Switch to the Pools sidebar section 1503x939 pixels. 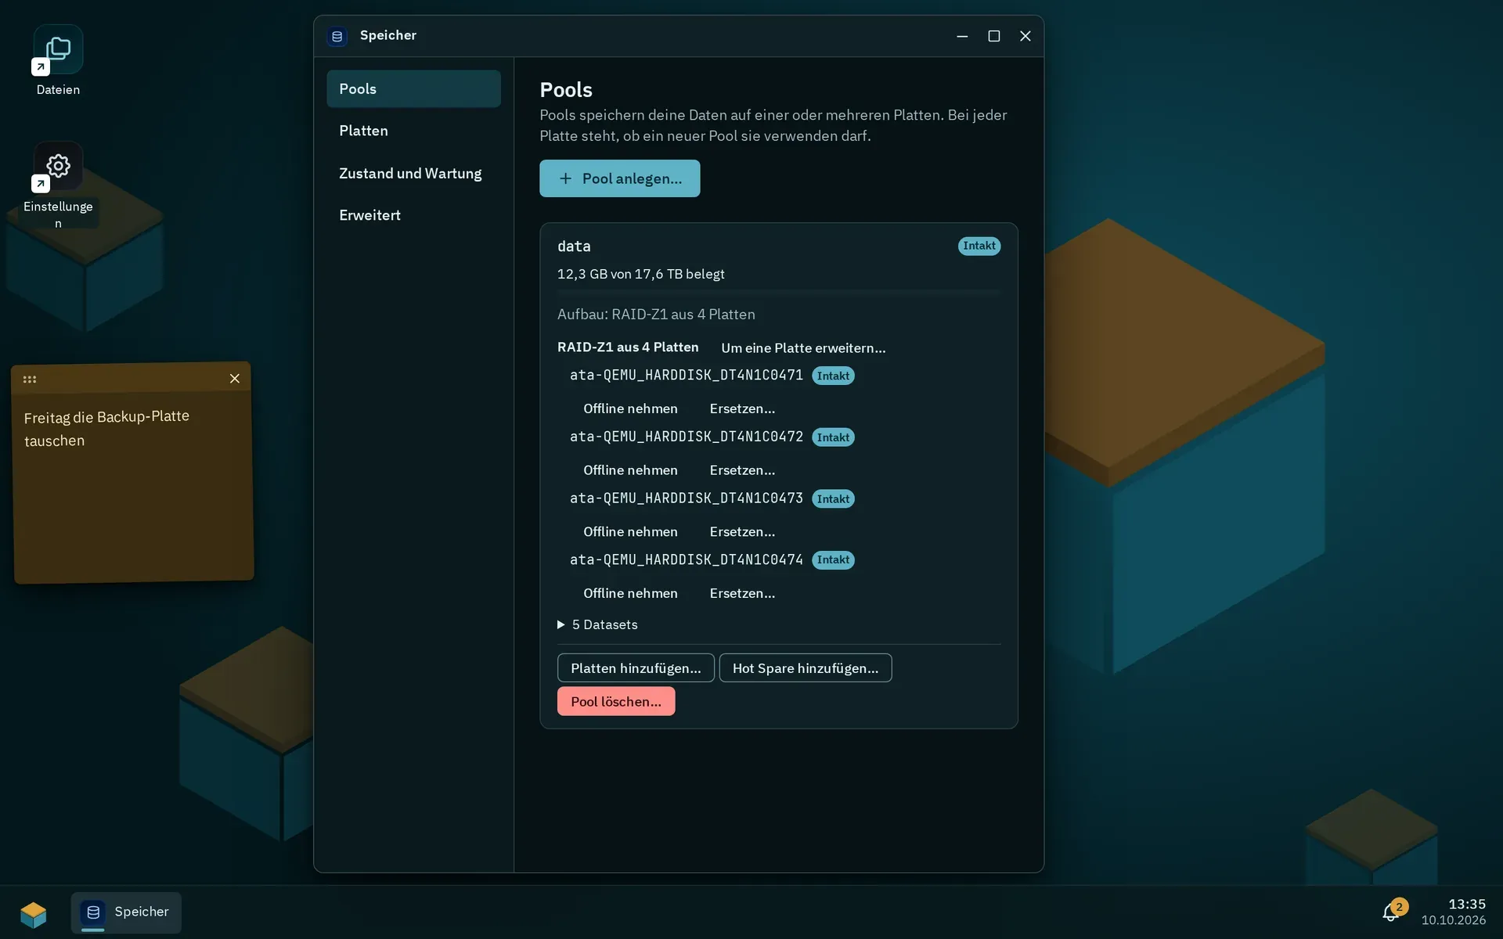tap(413, 89)
